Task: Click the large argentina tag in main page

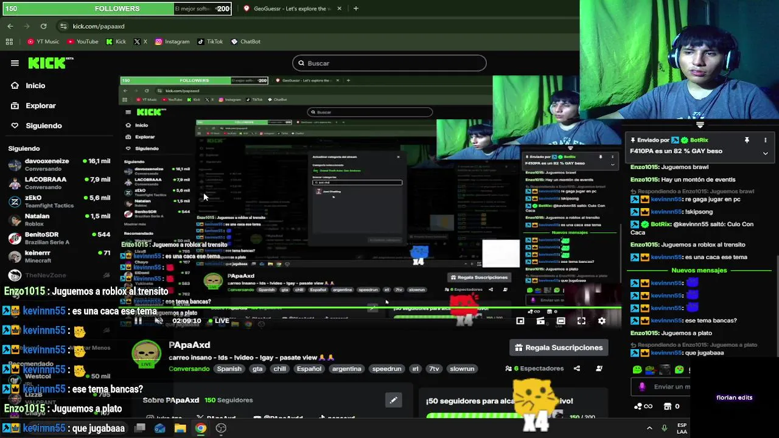Action: 346,369
